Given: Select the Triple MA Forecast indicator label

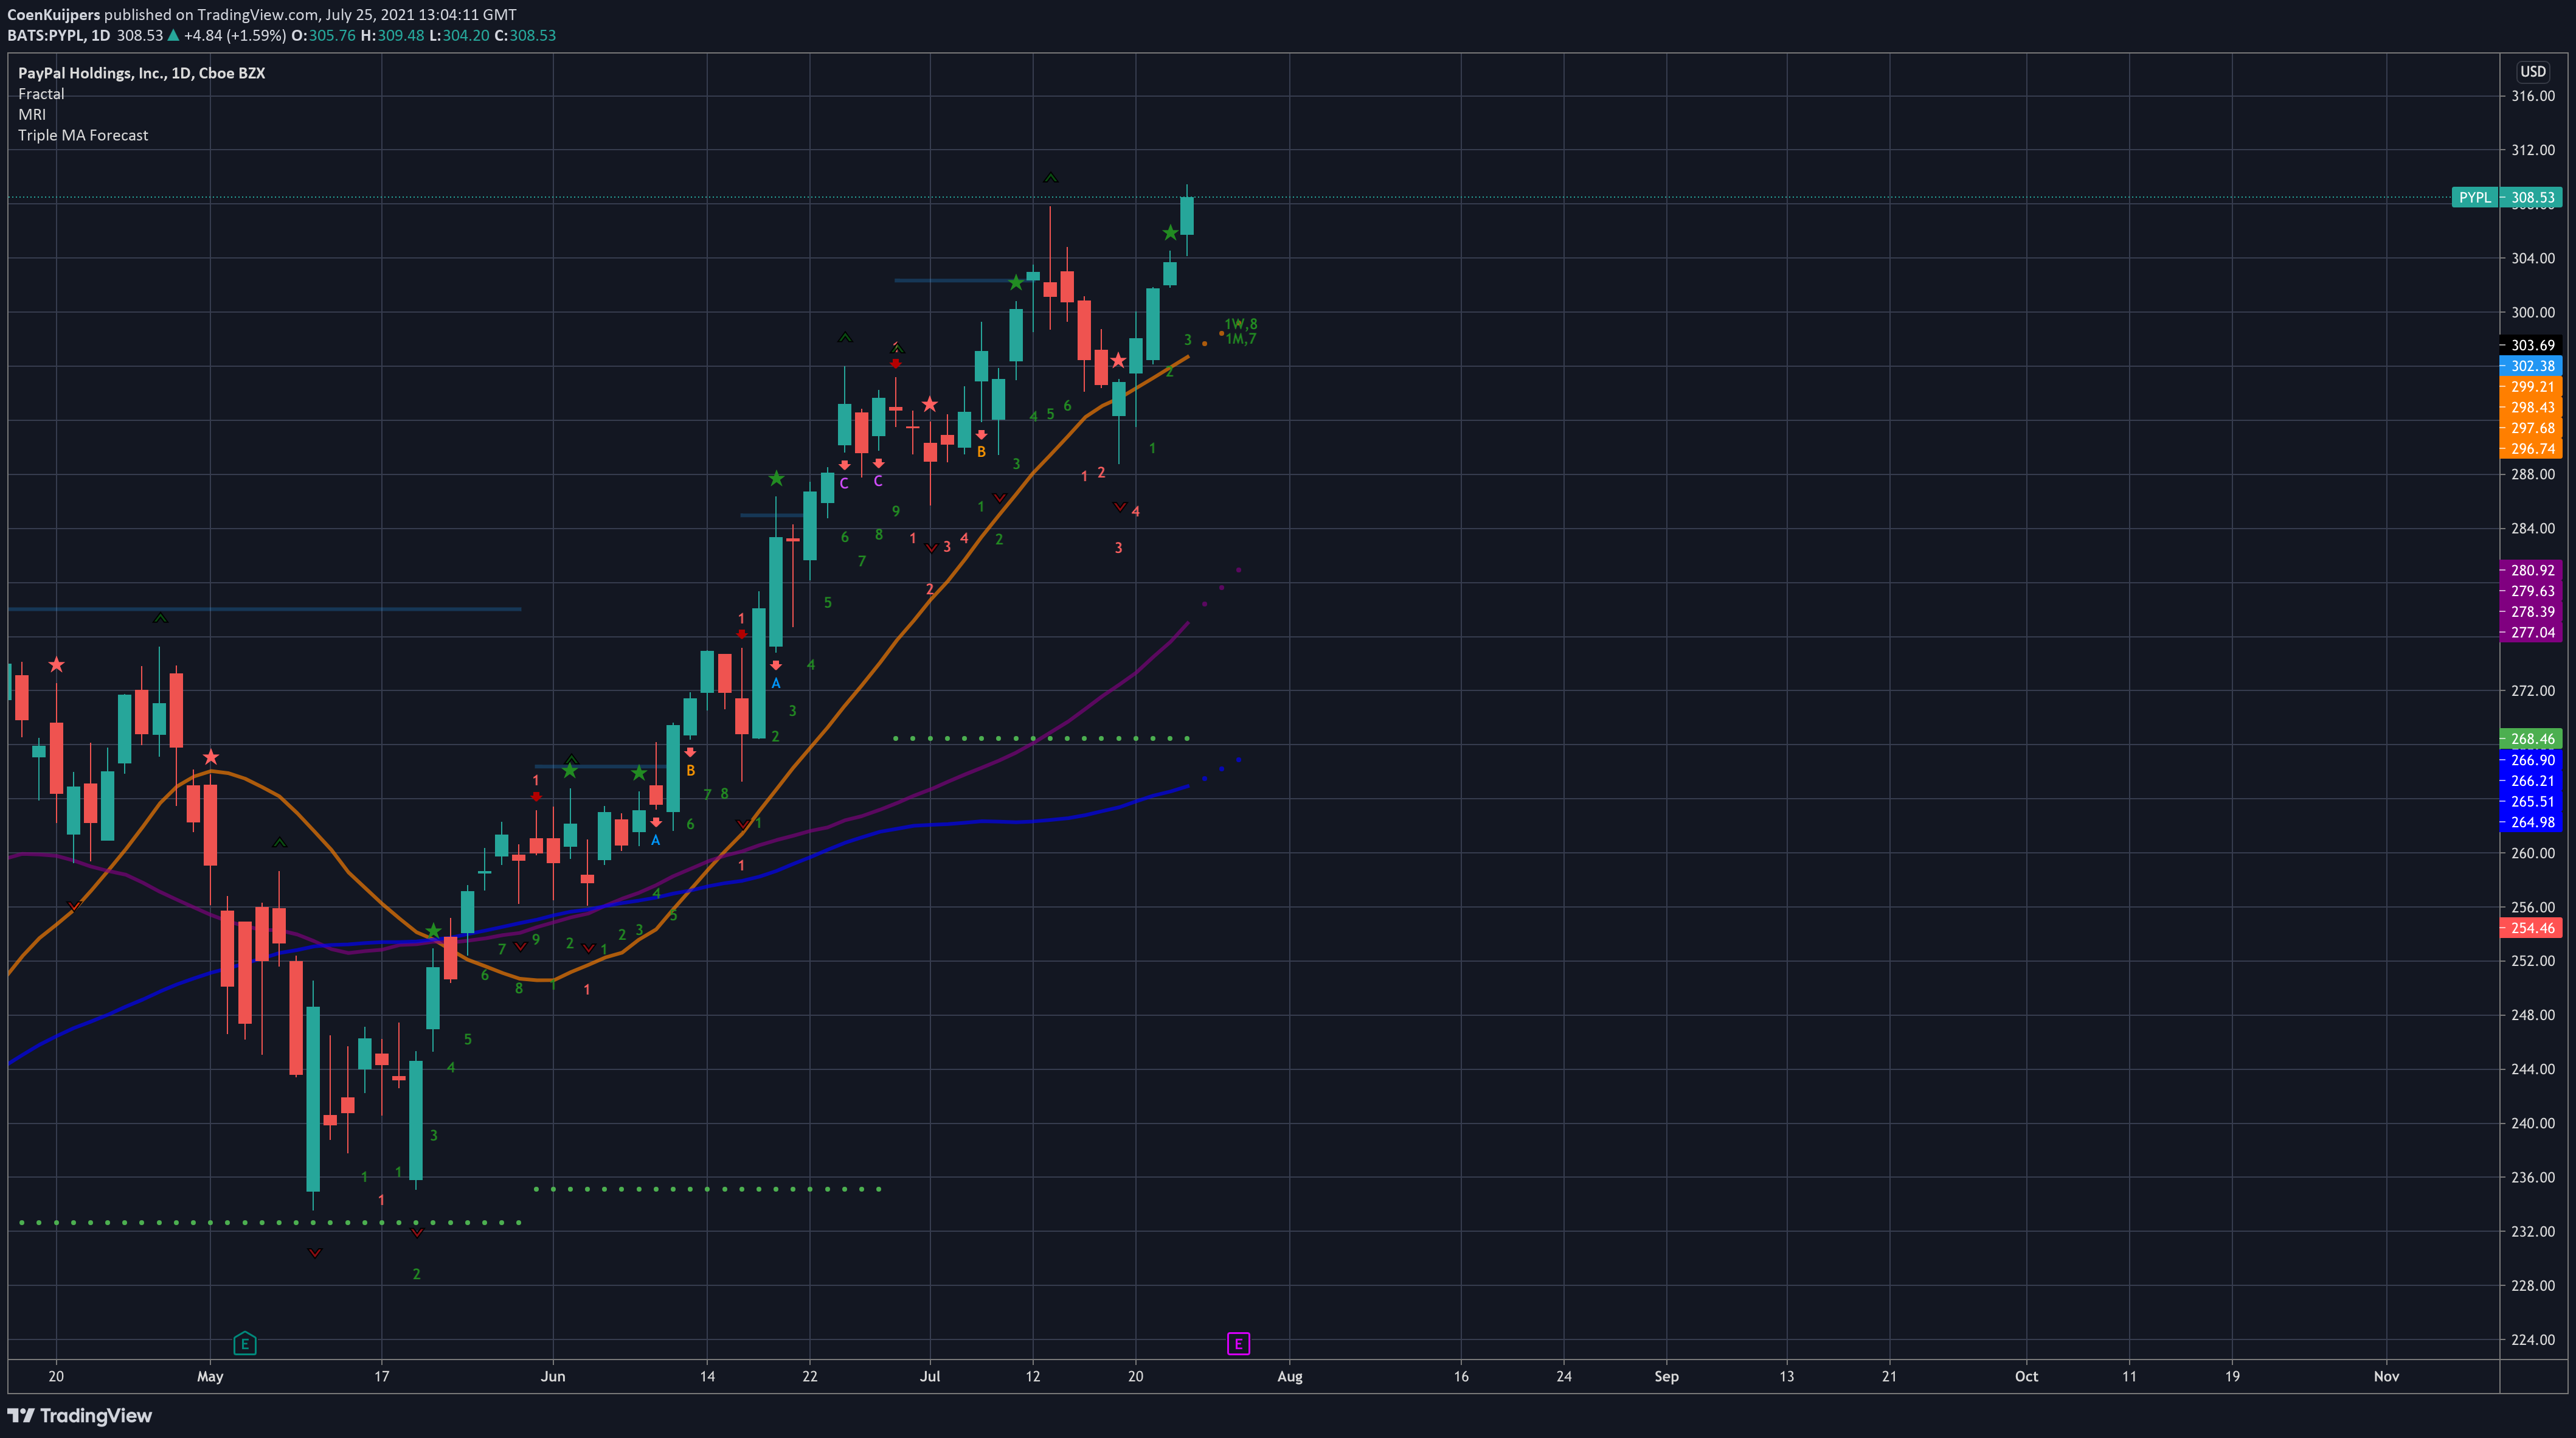Looking at the screenshot, I should coord(83,135).
